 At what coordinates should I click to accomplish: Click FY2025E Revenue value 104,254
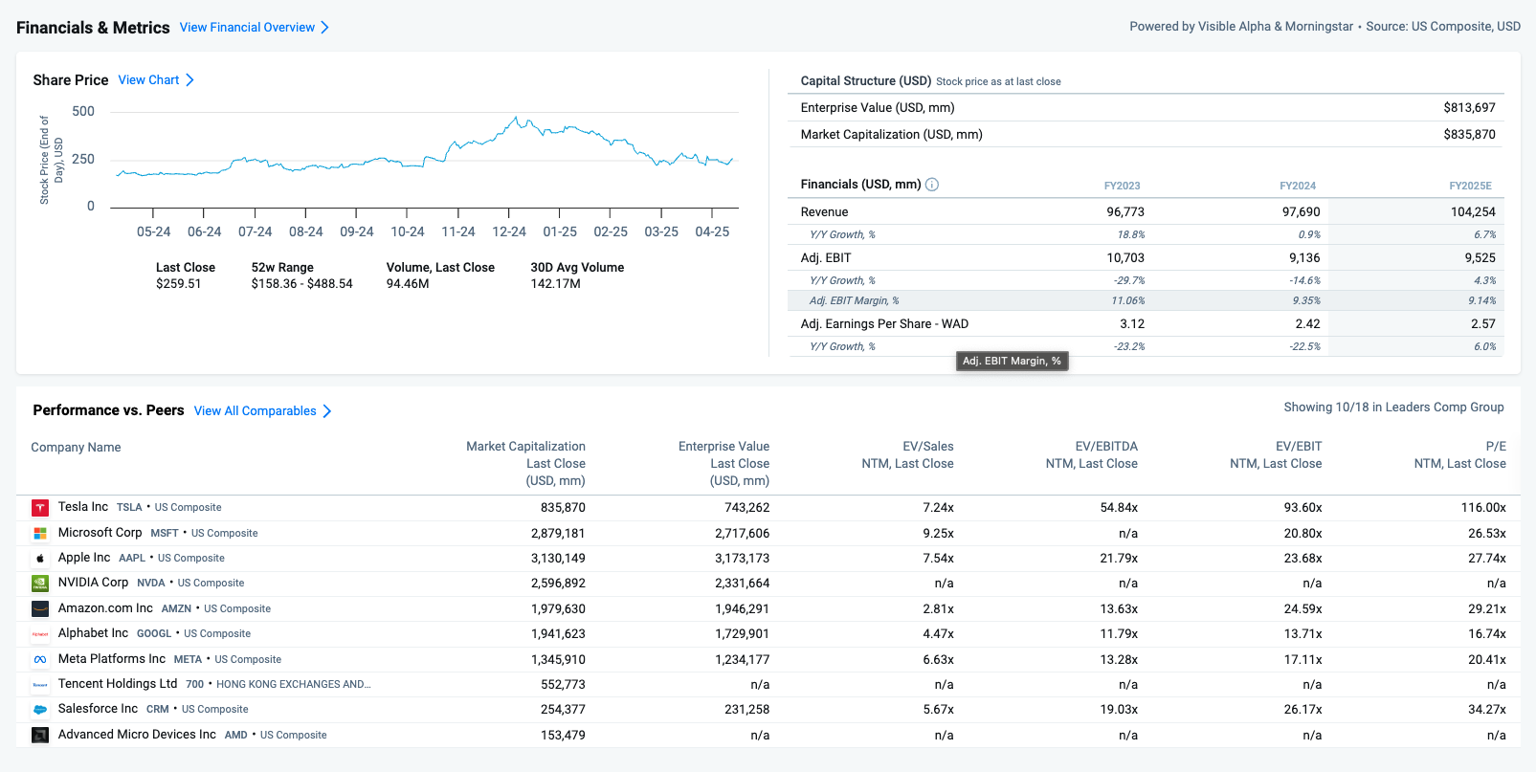(x=1473, y=212)
